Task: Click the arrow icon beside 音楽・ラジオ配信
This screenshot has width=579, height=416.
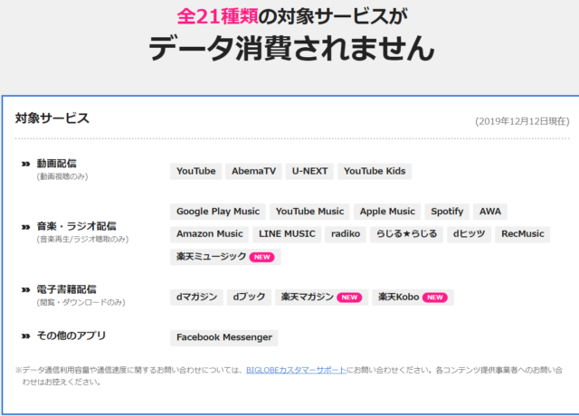Action: (25, 227)
